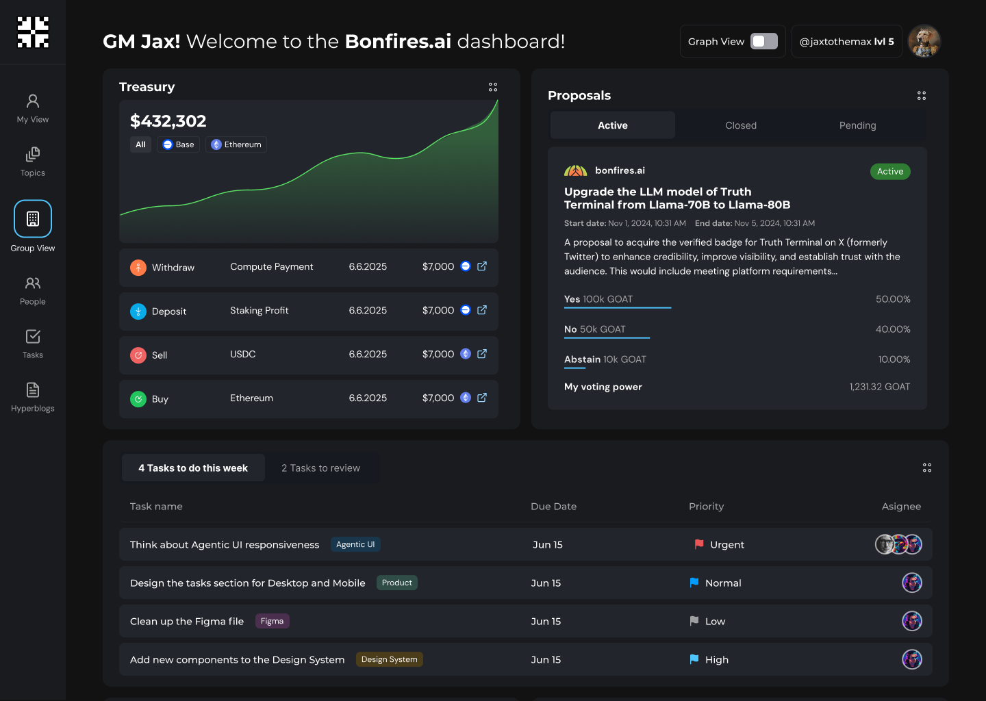The image size is (986, 701).
Task: Open the tasks panel options dots
Action: click(927, 468)
